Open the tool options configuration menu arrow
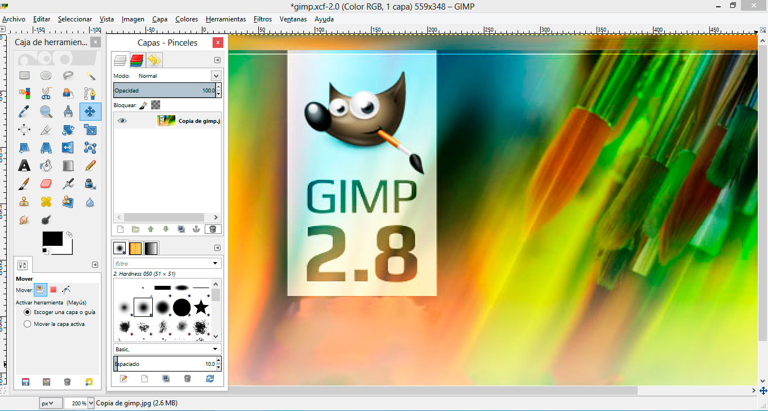The image size is (768, 411). (x=95, y=265)
